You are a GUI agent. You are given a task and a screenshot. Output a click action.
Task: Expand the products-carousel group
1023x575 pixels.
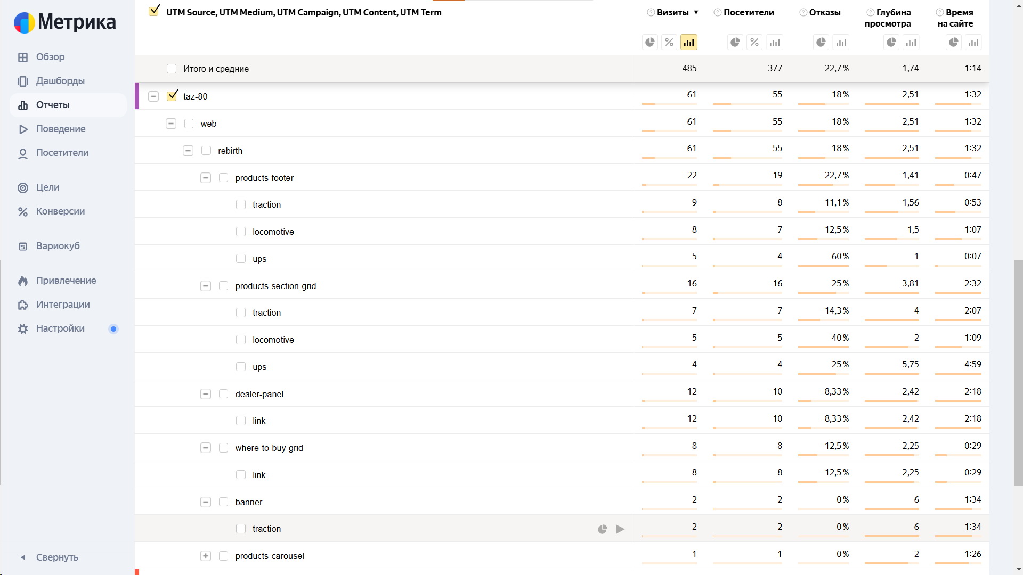pyautogui.click(x=206, y=556)
